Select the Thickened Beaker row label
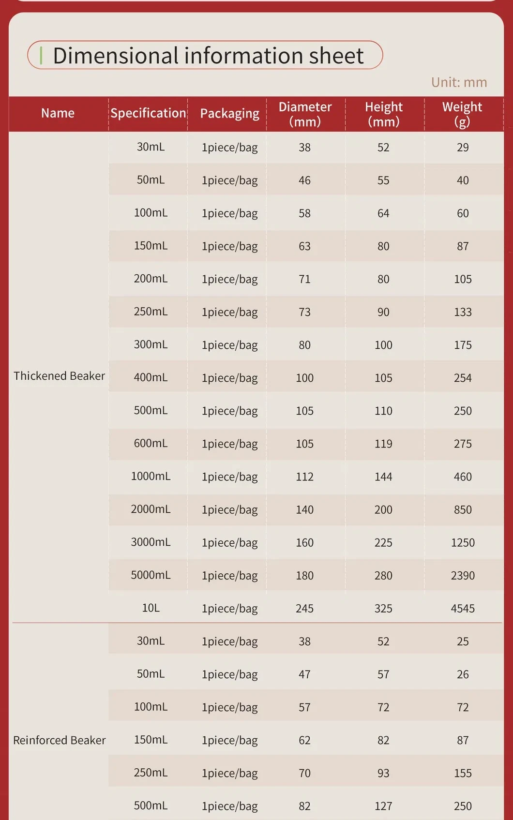Image resolution: width=513 pixels, height=820 pixels. (x=59, y=376)
